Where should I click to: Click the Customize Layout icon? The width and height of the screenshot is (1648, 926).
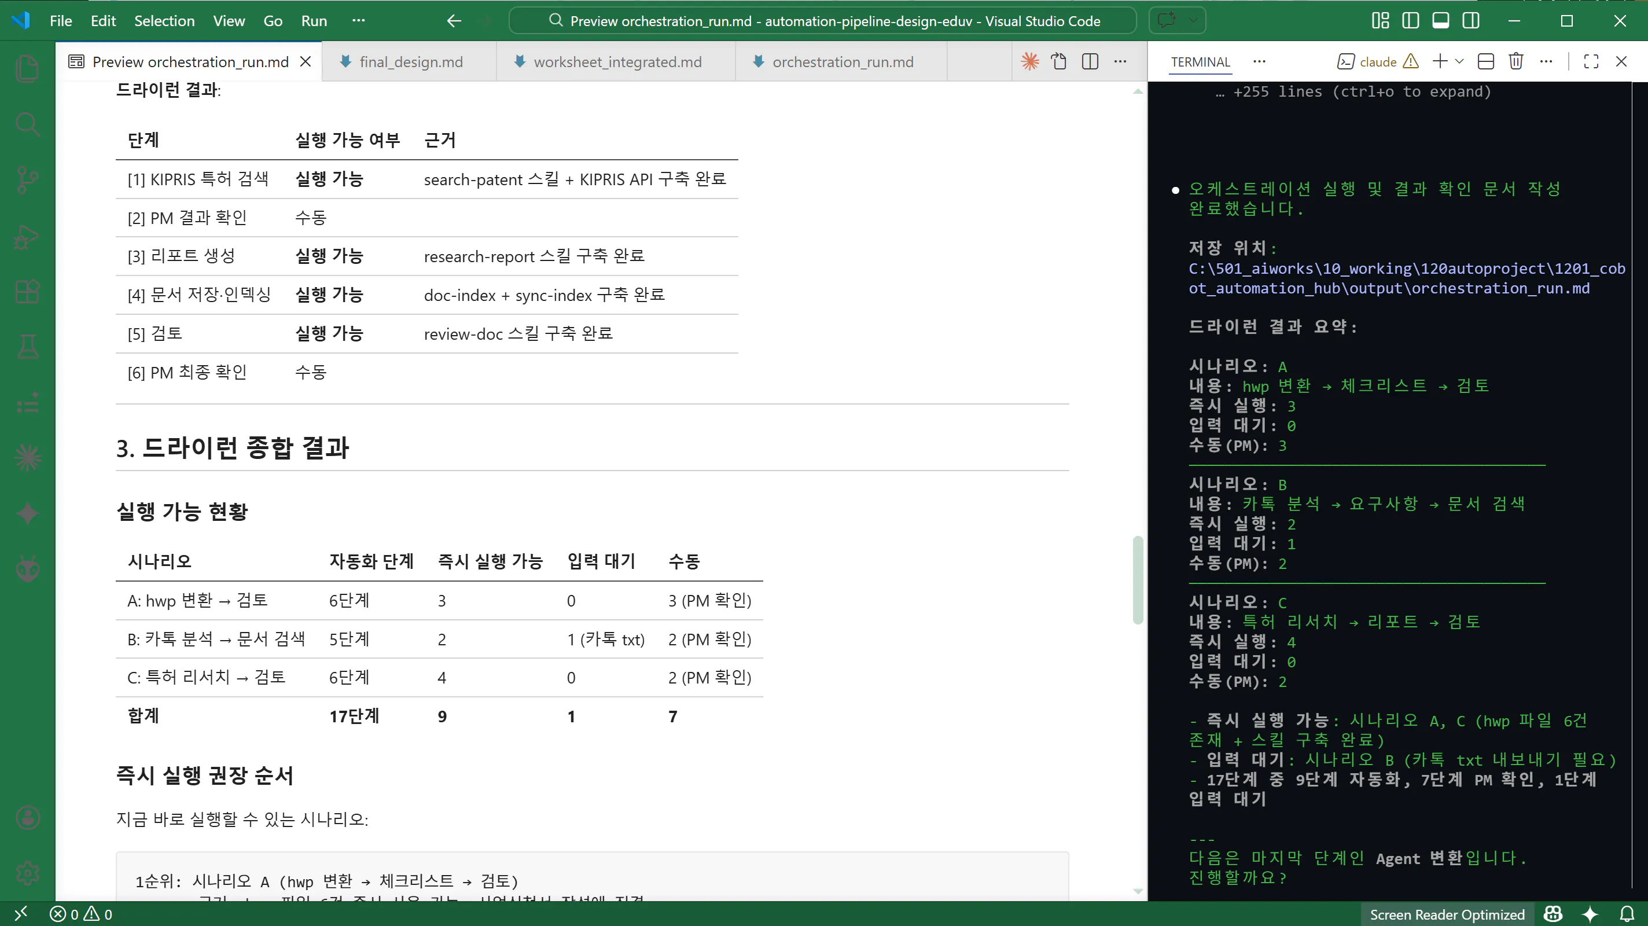coord(1381,20)
